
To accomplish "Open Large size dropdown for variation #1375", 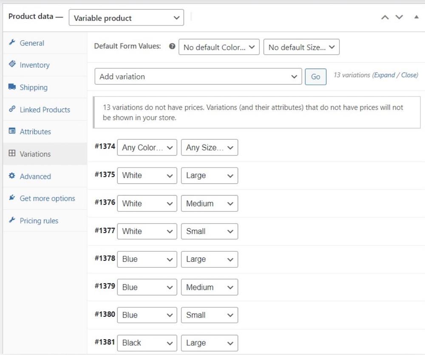I will [x=210, y=175].
